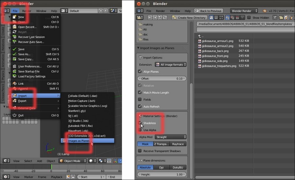The width and height of the screenshot is (295, 180).
Task: Toggle the 3D manipulator widget icon
Action: click(x=115, y=161)
